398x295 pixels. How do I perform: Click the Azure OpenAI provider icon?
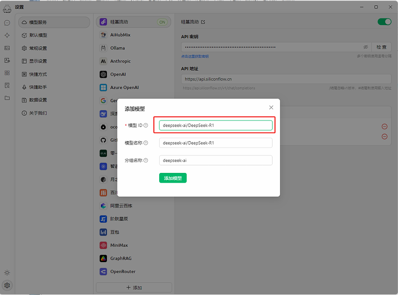103,87
